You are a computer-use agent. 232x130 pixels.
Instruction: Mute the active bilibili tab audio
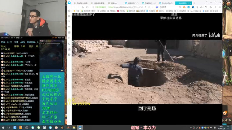[188, 3]
